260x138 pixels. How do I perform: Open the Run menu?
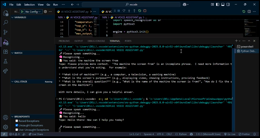pos(55,5)
